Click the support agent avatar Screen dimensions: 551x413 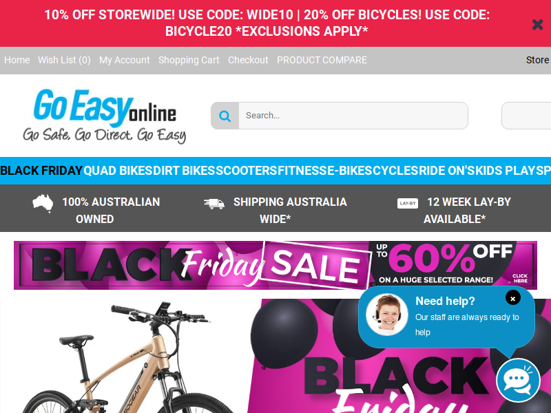click(x=387, y=315)
